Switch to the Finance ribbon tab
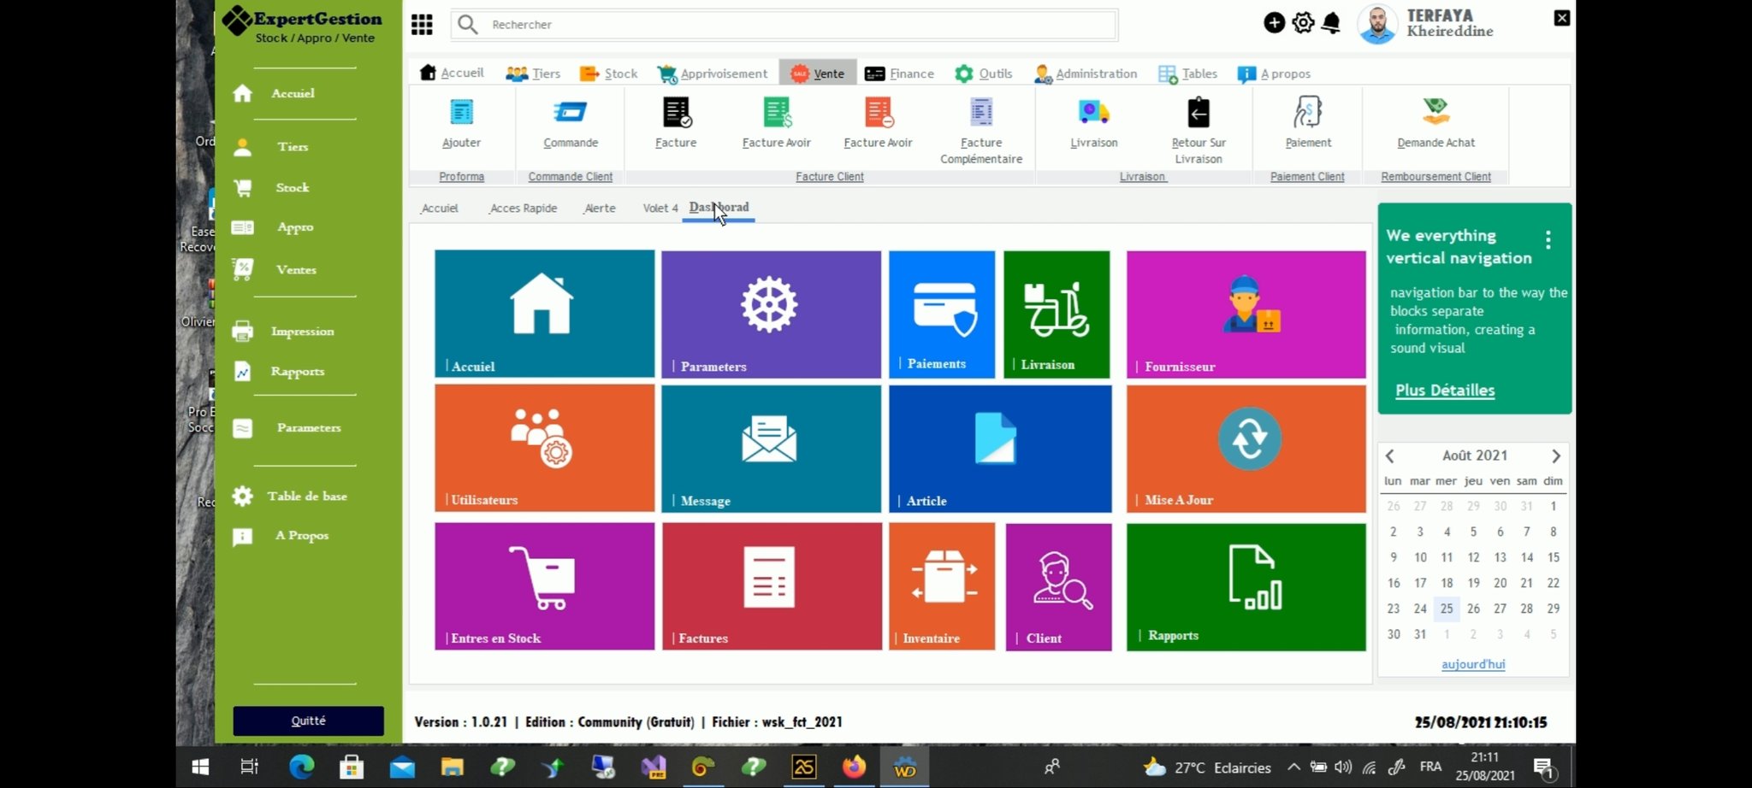Screen dimensions: 1752x788 pyautogui.click(x=899, y=74)
